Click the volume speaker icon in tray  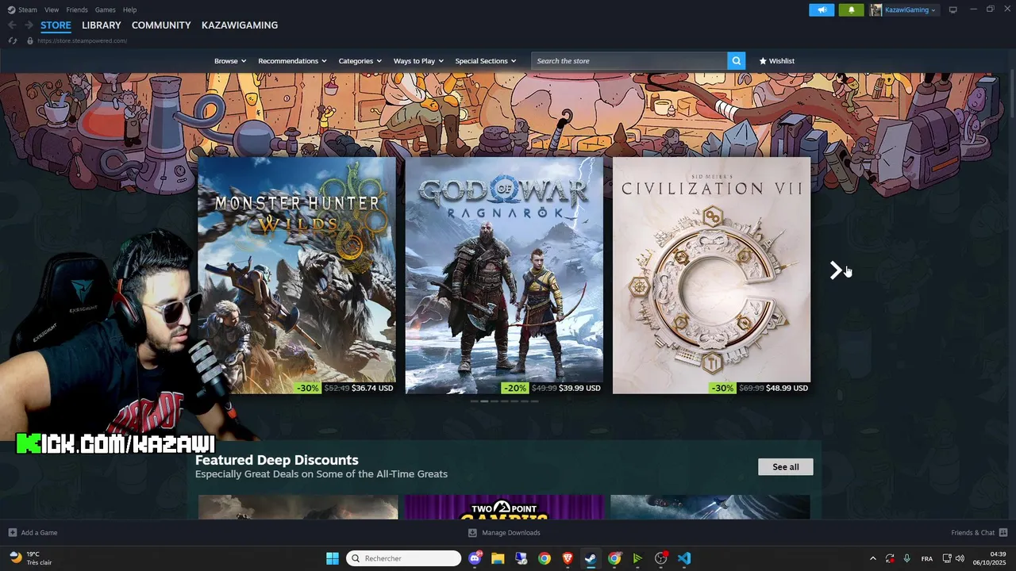tap(960, 558)
